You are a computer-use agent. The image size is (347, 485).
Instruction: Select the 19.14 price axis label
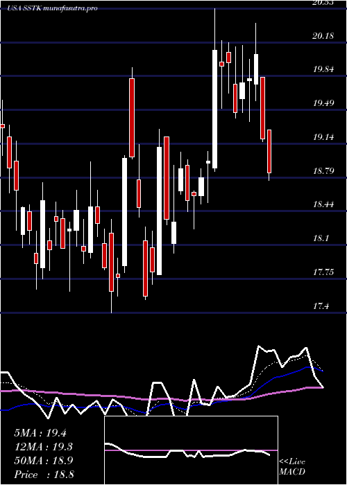tap(323, 137)
